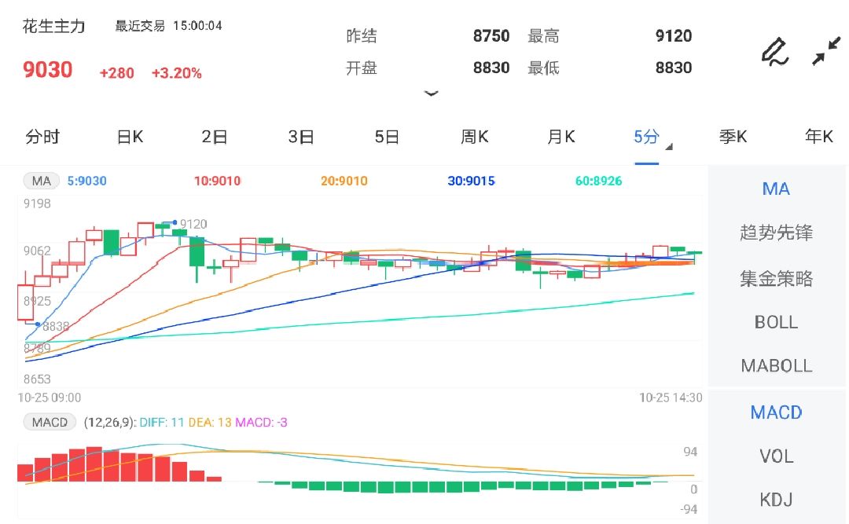Select the 3日 chart tab
This screenshot has height=524, width=849.
(301, 137)
